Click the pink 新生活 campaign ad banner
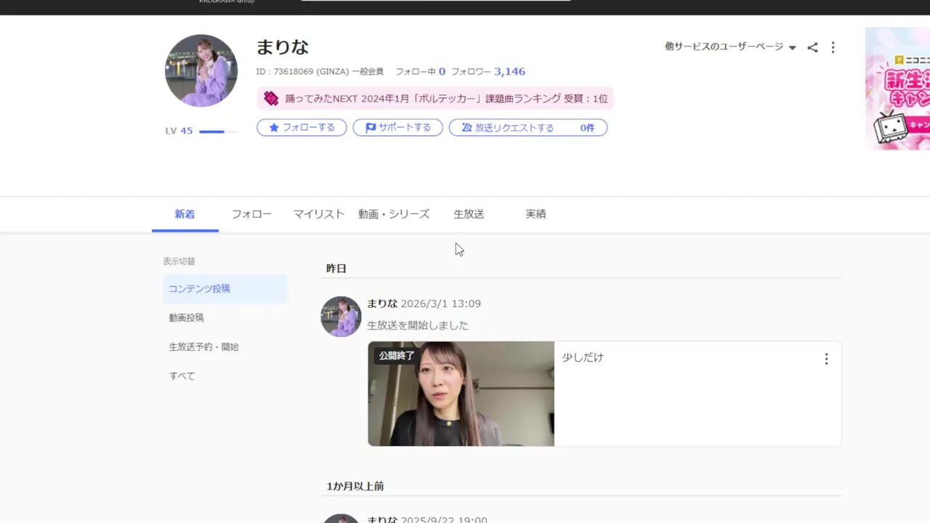 pyautogui.click(x=897, y=89)
